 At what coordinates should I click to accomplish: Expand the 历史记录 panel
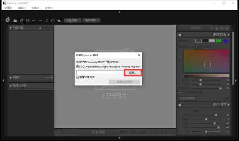(11, 85)
